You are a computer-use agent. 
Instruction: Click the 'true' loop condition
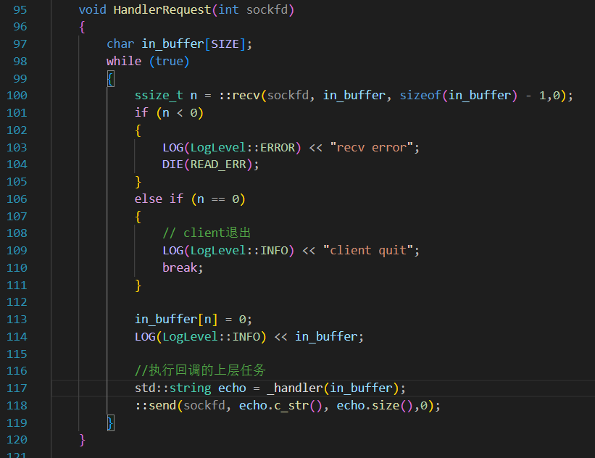(x=170, y=61)
